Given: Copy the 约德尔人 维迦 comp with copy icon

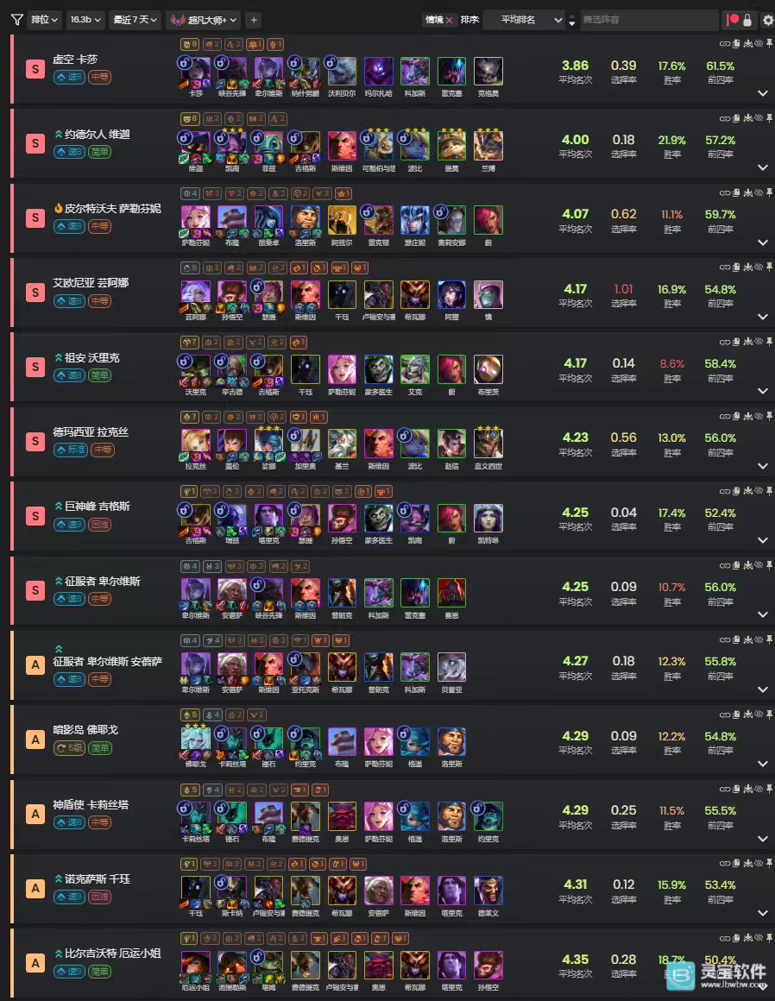Looking at the screenshot, I should 736,118.
